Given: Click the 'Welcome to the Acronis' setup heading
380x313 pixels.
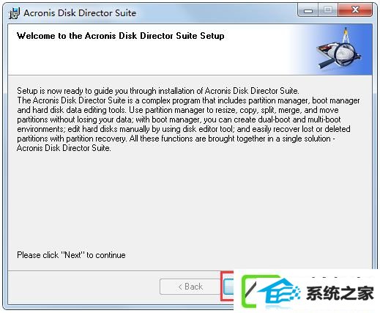Looking at the screenshot, I should [120, 36].
